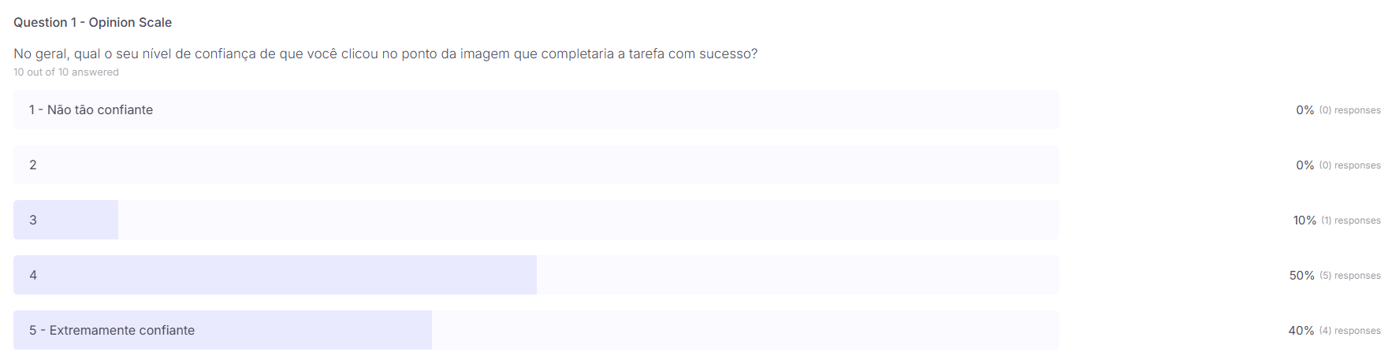Open the "(4) responses" link
The width and height of the screenshot is (1392, 363).
click(x=1349, y=331)
